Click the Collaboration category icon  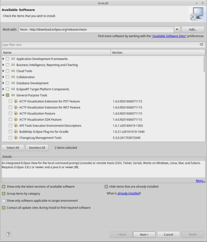(x=13, y=77)
